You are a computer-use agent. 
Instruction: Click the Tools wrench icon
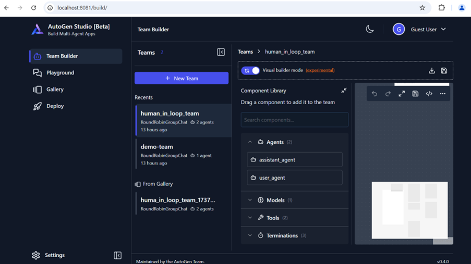coord(260,218)
